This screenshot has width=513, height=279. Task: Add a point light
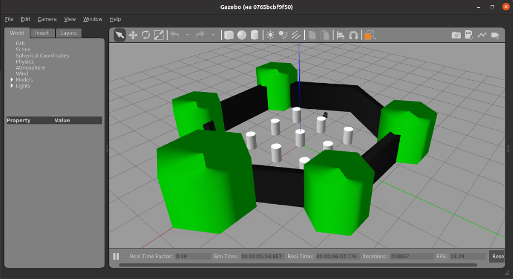point(271,35)
